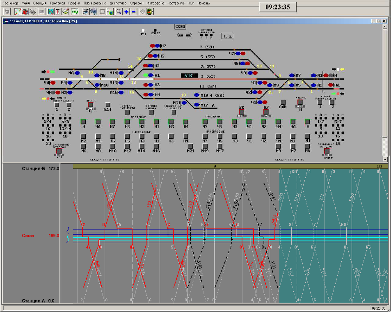The image size is (391, 312).
Task: Click the brain icon in toolbar
Action: tap(94, 11)
